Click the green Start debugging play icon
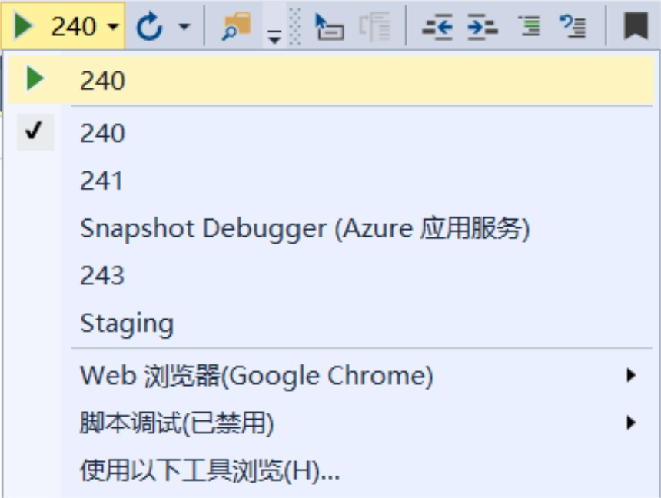Viewport: 661px width, 498px height. tap(24, 27)
